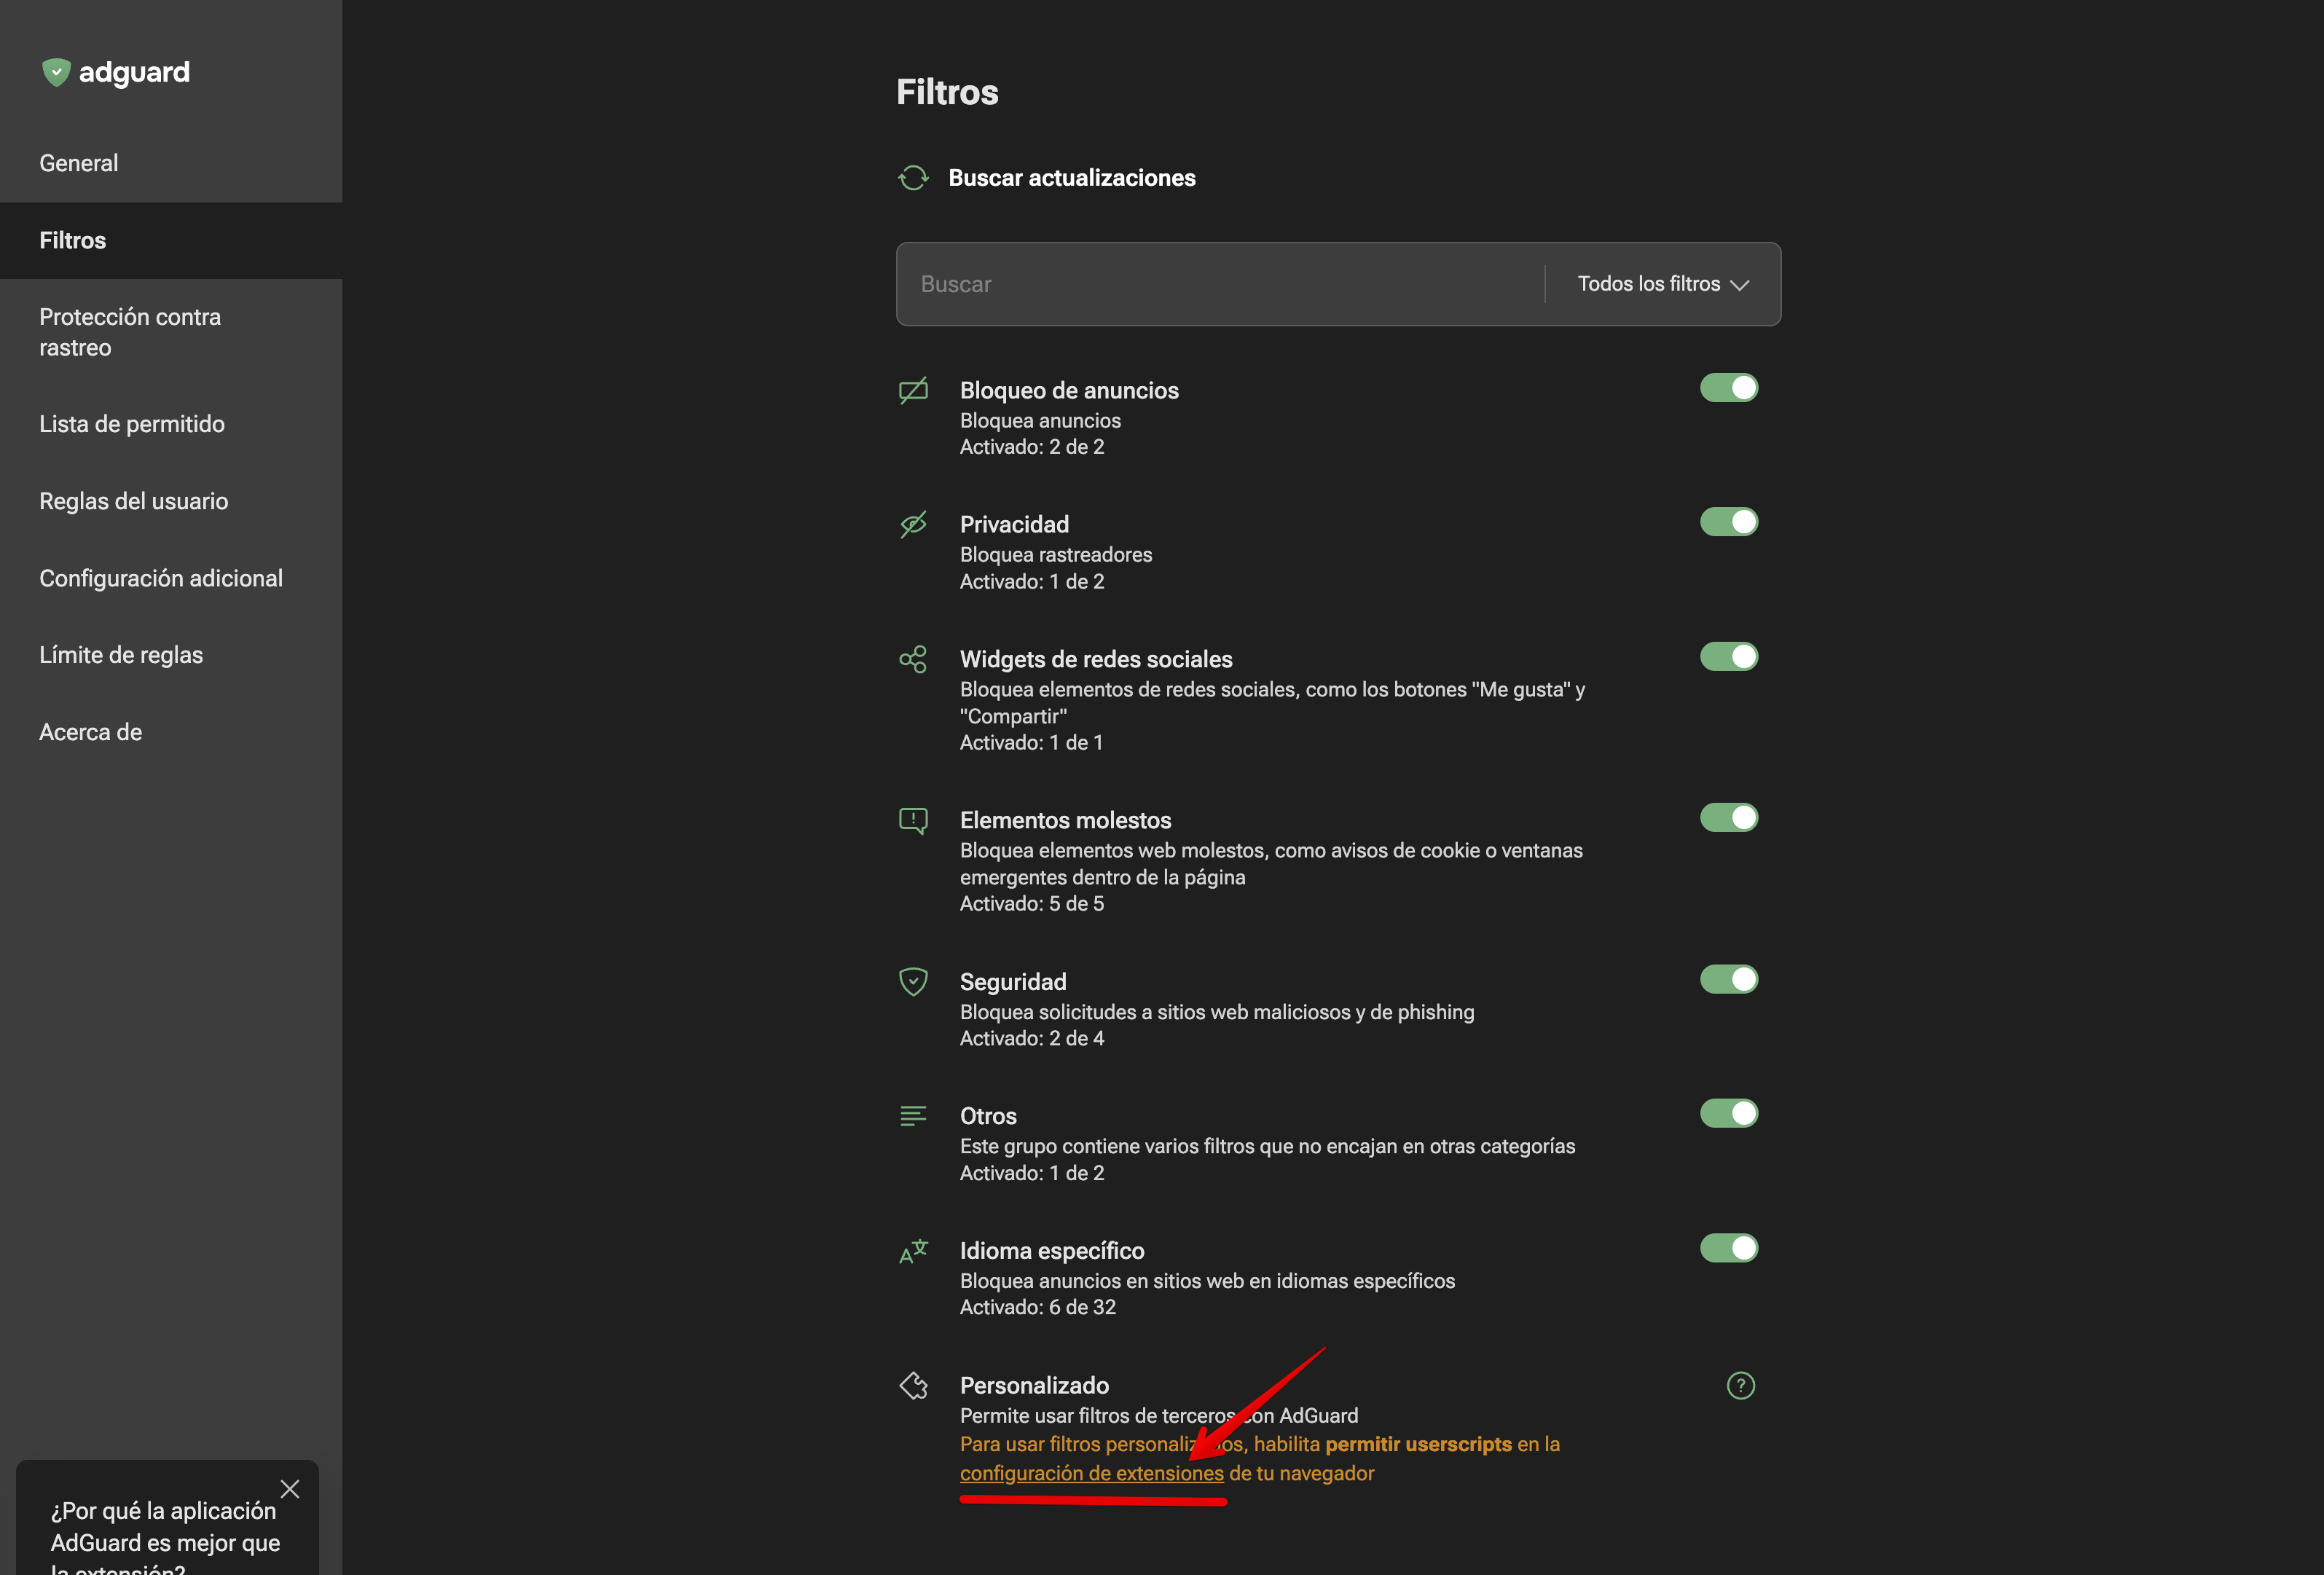Open the General settings section
Screen dimensions: 2324x1575
point(79,163)
